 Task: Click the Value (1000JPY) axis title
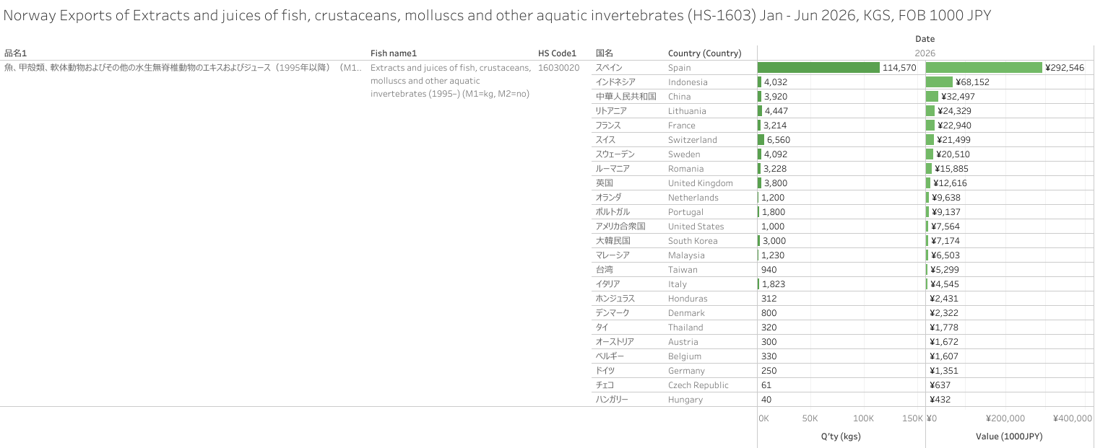pyautogui.click(x=1009, y=436)
